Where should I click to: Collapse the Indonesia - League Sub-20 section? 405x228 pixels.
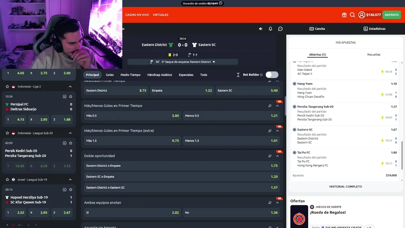(70, 133)
